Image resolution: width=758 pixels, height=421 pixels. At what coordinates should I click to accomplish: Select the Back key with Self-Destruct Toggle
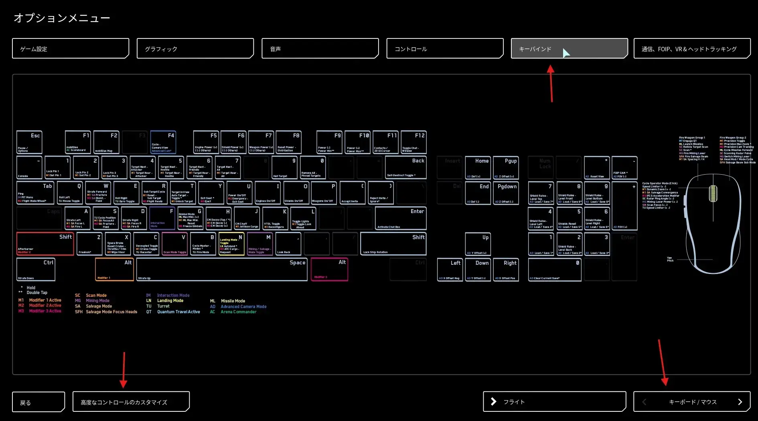coord(405,167)
